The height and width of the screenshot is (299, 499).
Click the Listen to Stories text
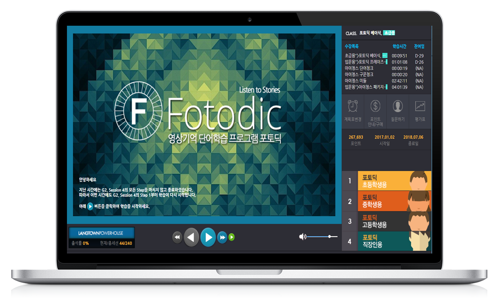pos(259,90)
